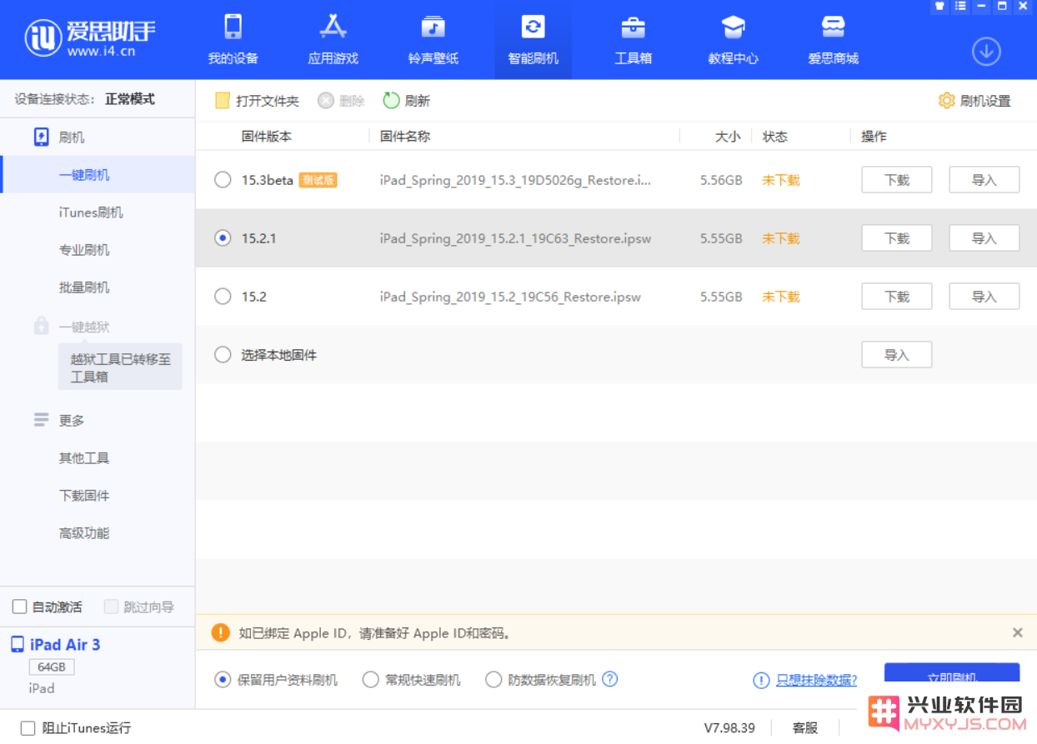Toggle 阻止iTunes运行 checkbox
The height and width of the screenshot is (744, 1037).
(x=28, y=728)
